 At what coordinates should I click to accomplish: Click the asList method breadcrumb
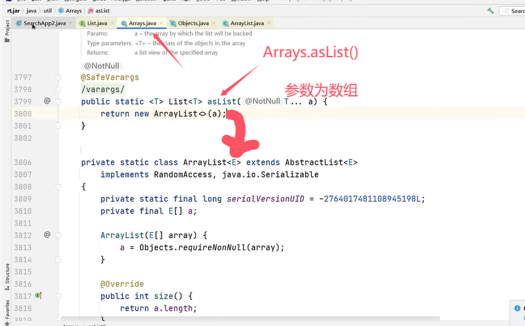[x=102, y=11]
